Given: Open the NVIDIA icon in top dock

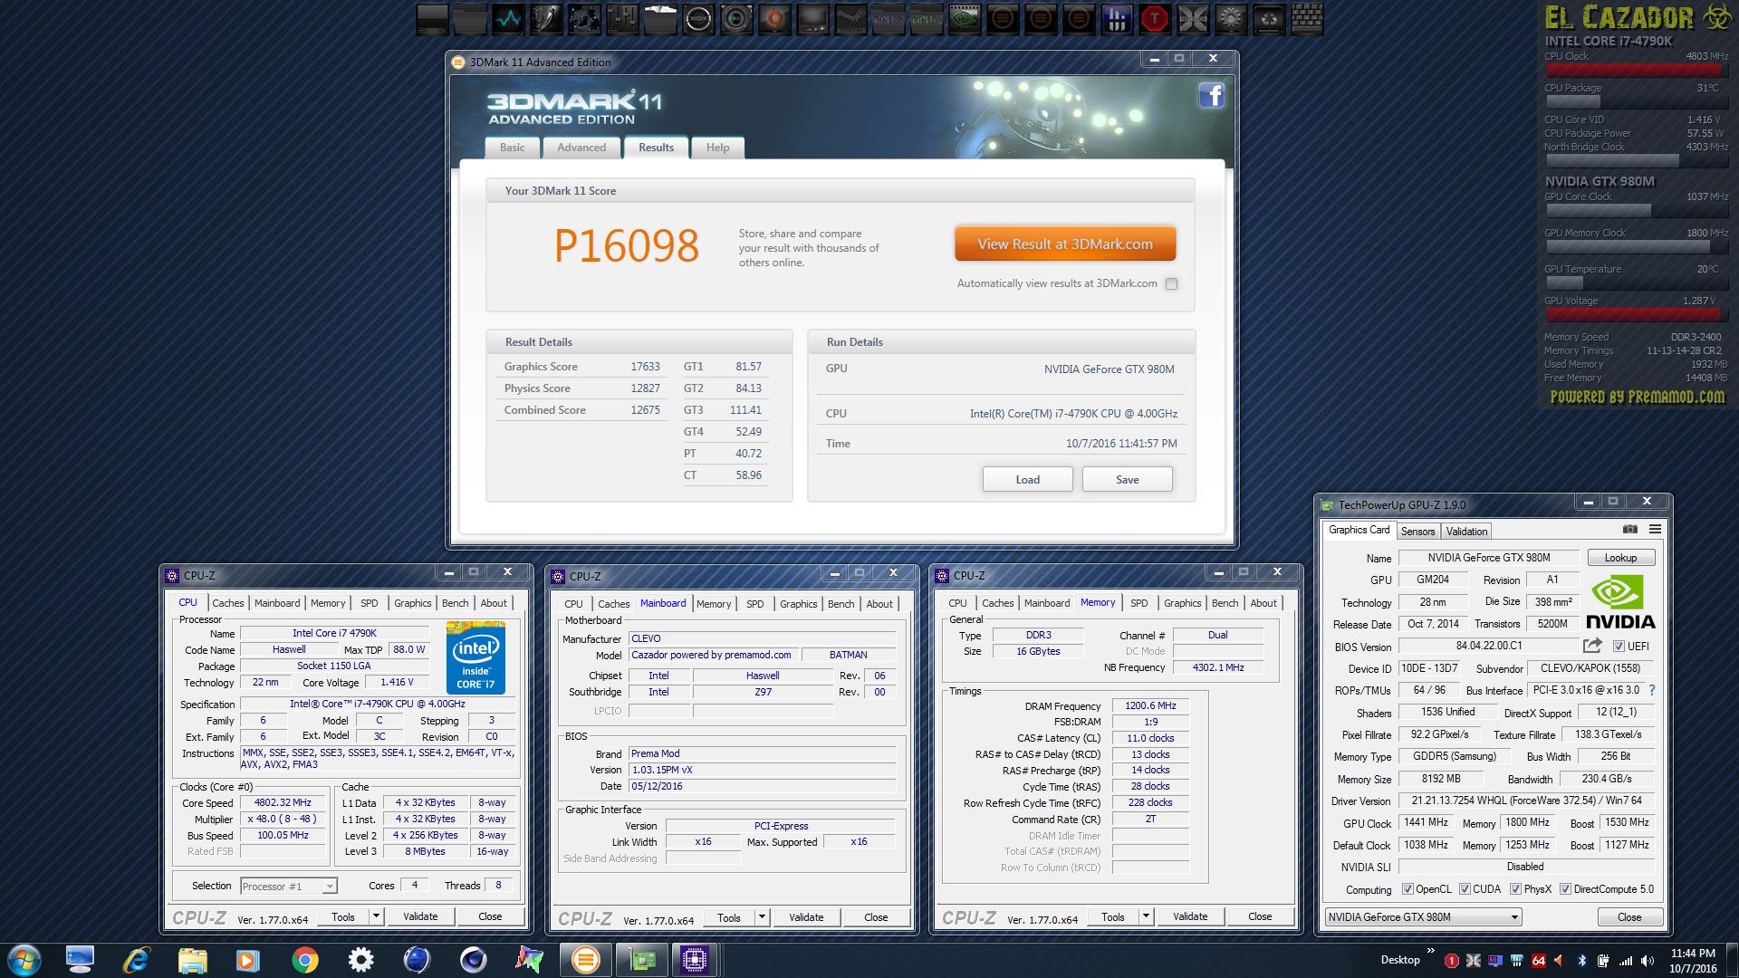Looking at the screenshot, I should pos(965,18).
